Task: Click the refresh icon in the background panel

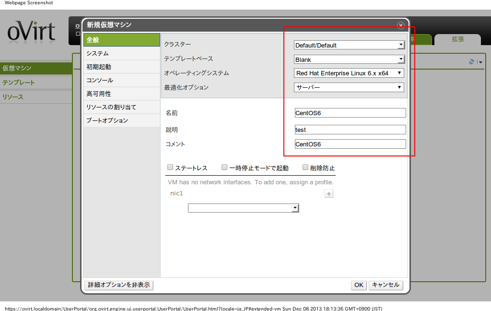Action: 472,62
